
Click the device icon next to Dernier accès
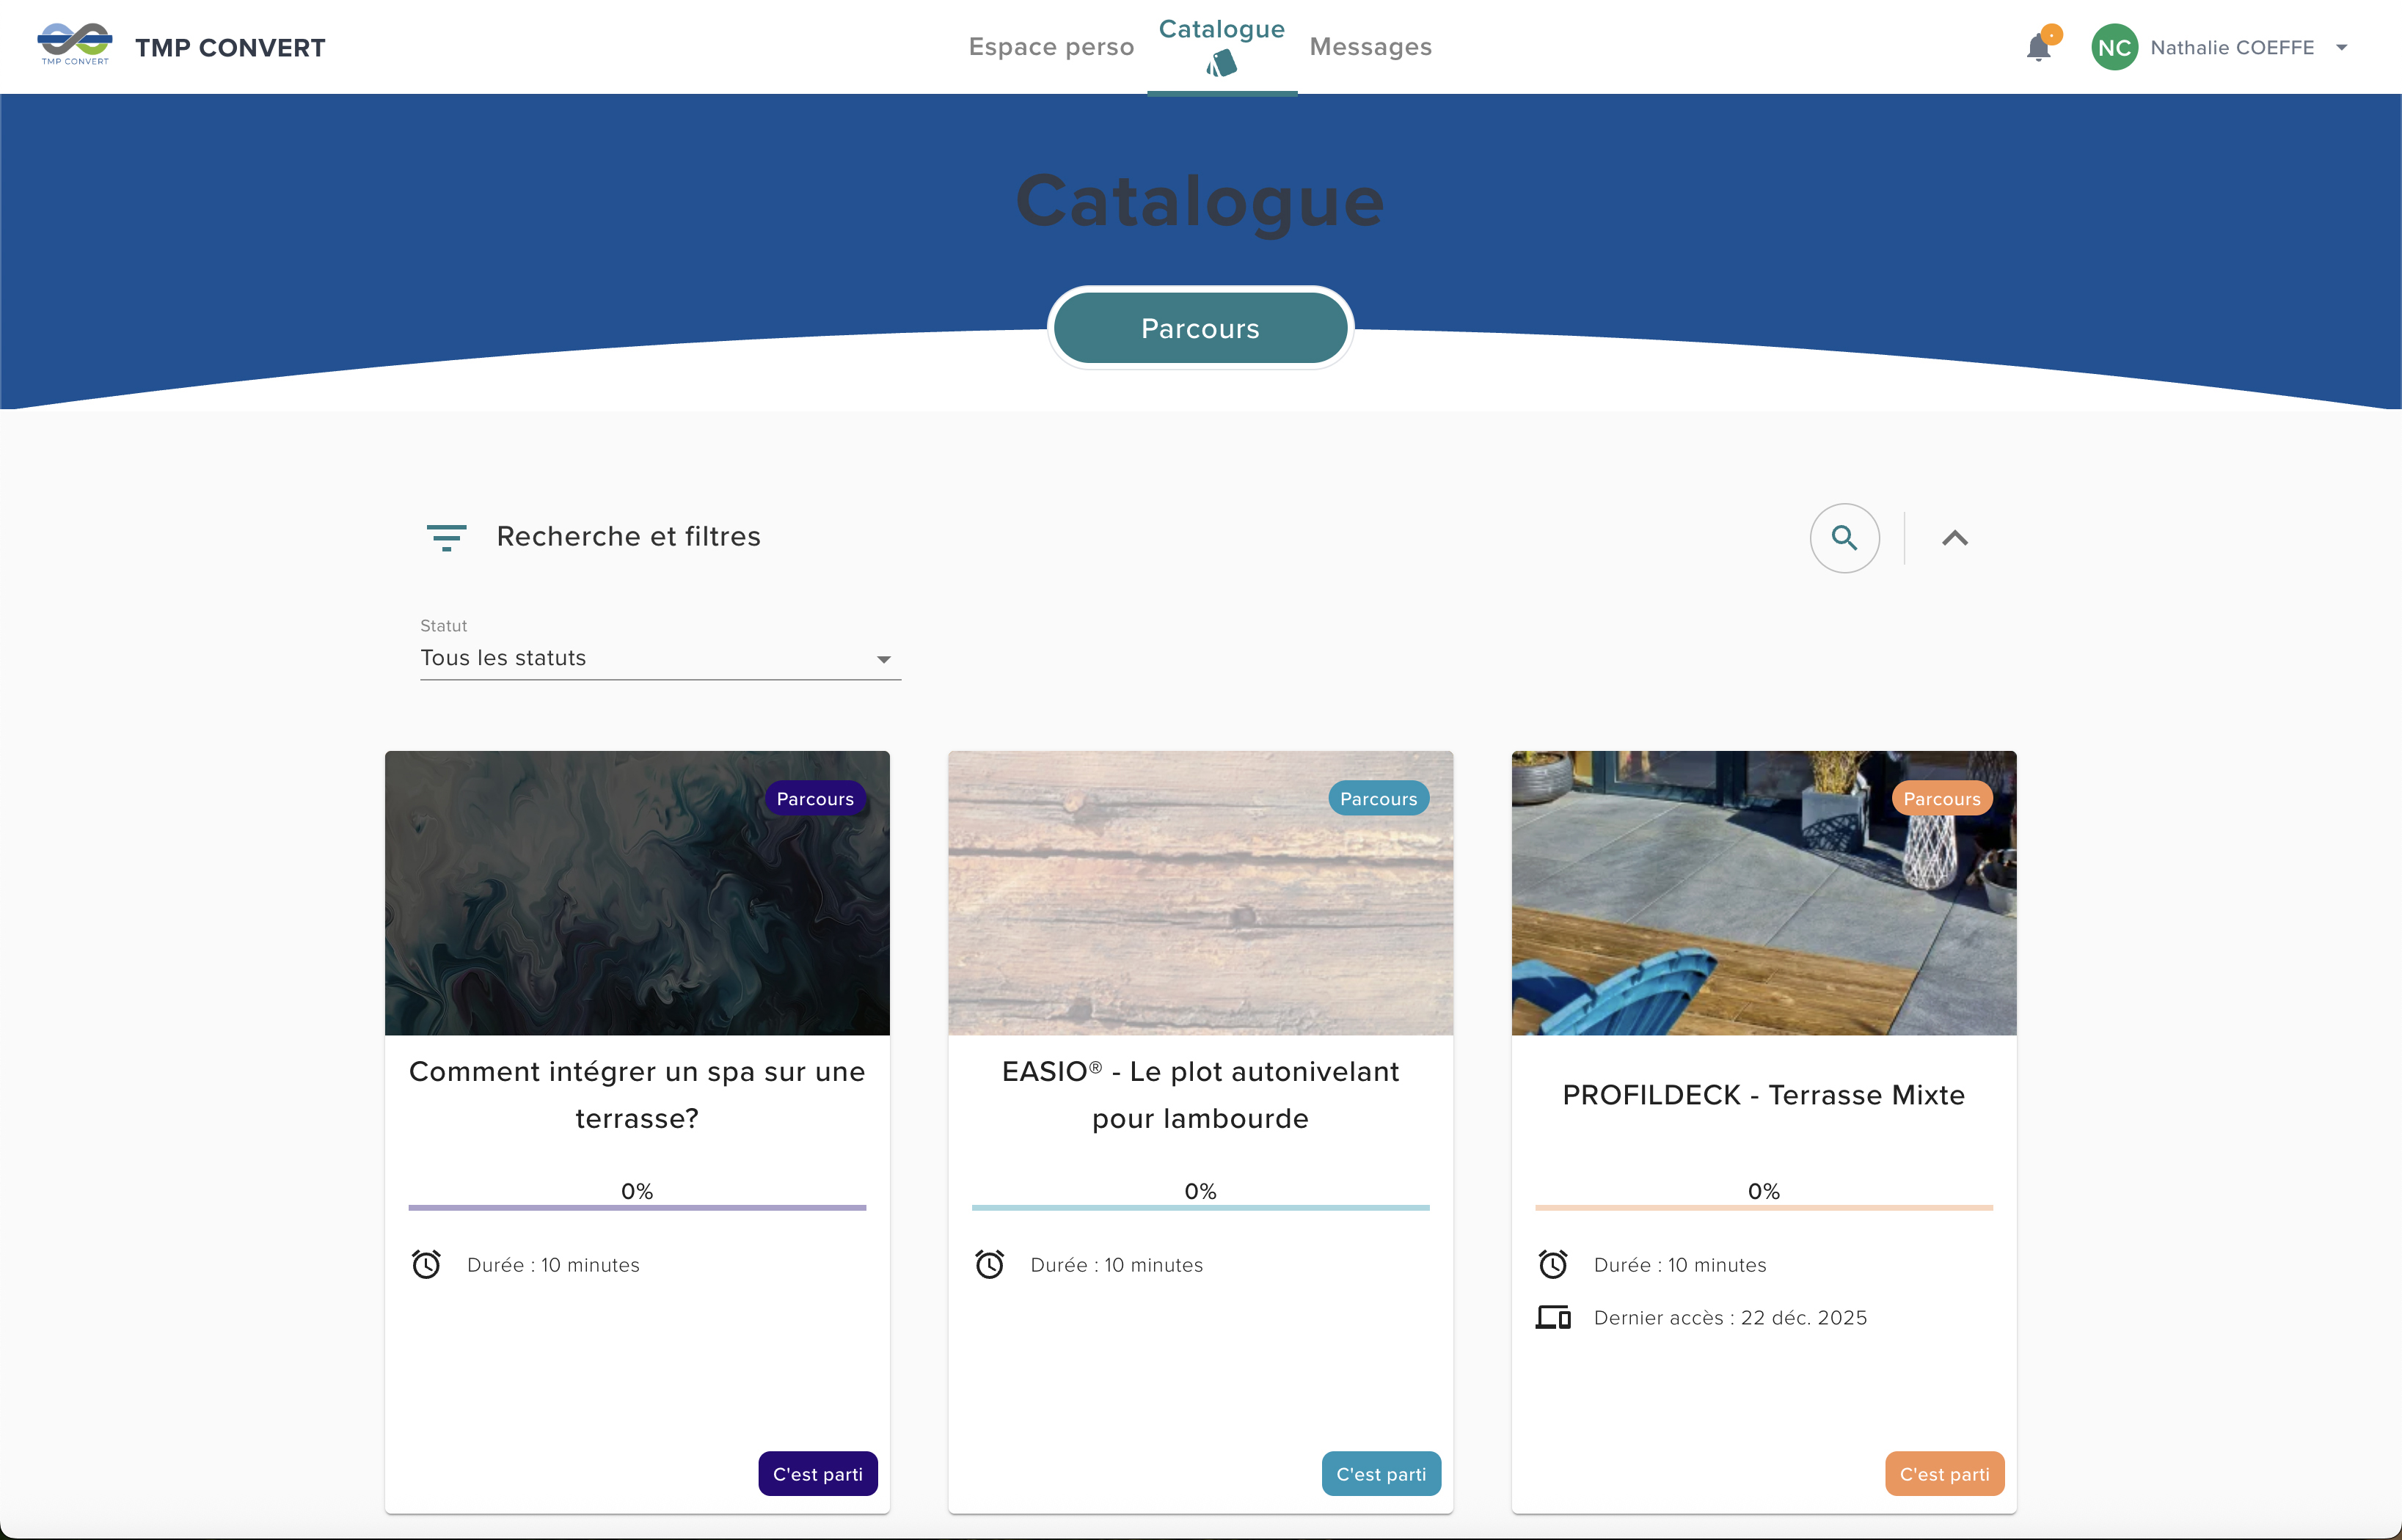(x=1552, y=1318)
